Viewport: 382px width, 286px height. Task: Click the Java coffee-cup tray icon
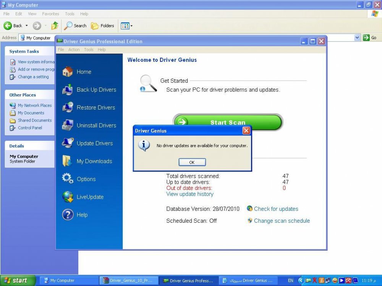(x=321, y=280)
